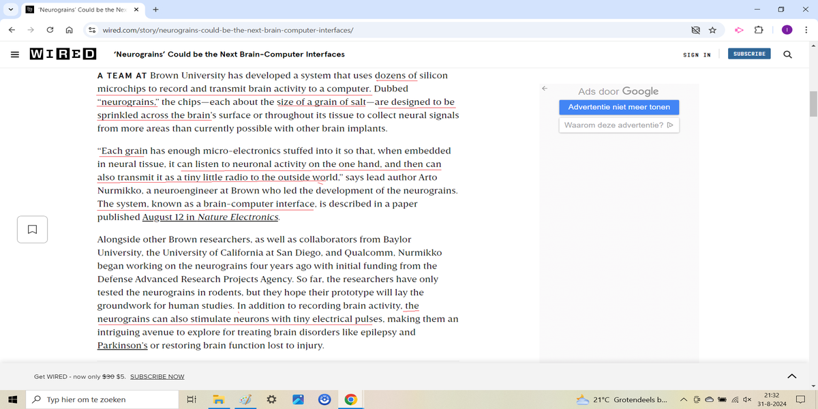818x409 pixels.
Task: Open Chrome's three-dot menu
Action: tap(806, 30)
